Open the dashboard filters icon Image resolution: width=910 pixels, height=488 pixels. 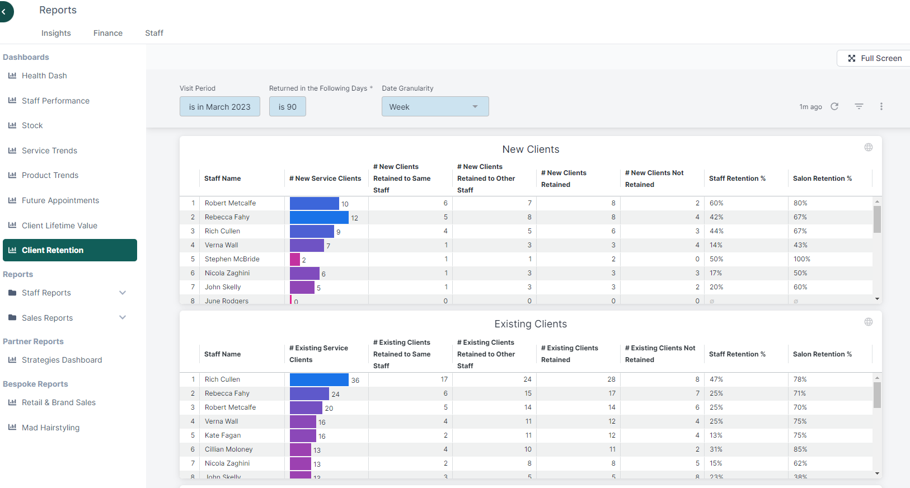[859, 106]
